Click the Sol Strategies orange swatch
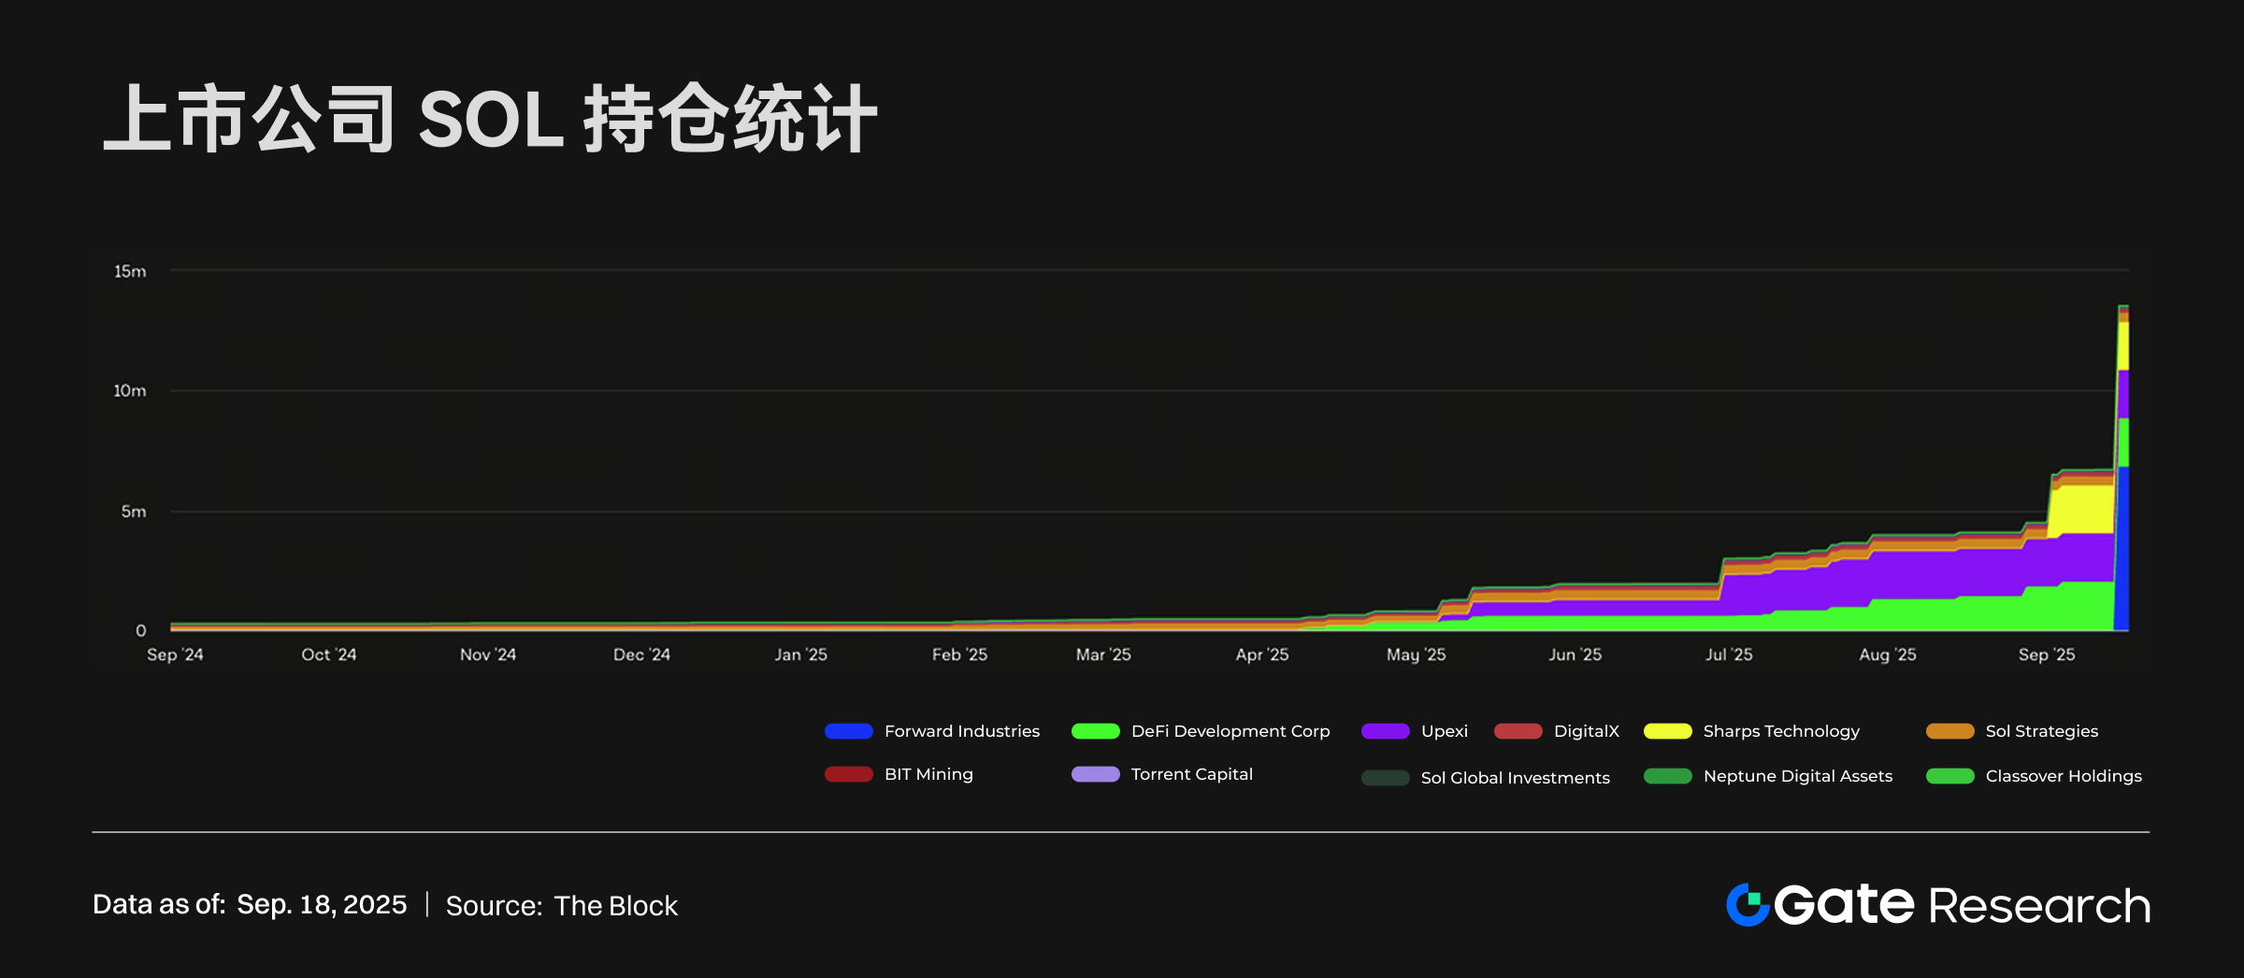Screen dimensions: 2244x978 (1950, 731)
